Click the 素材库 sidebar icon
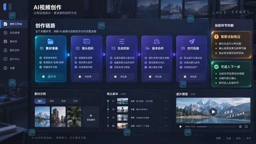 [x=5, y=42]
